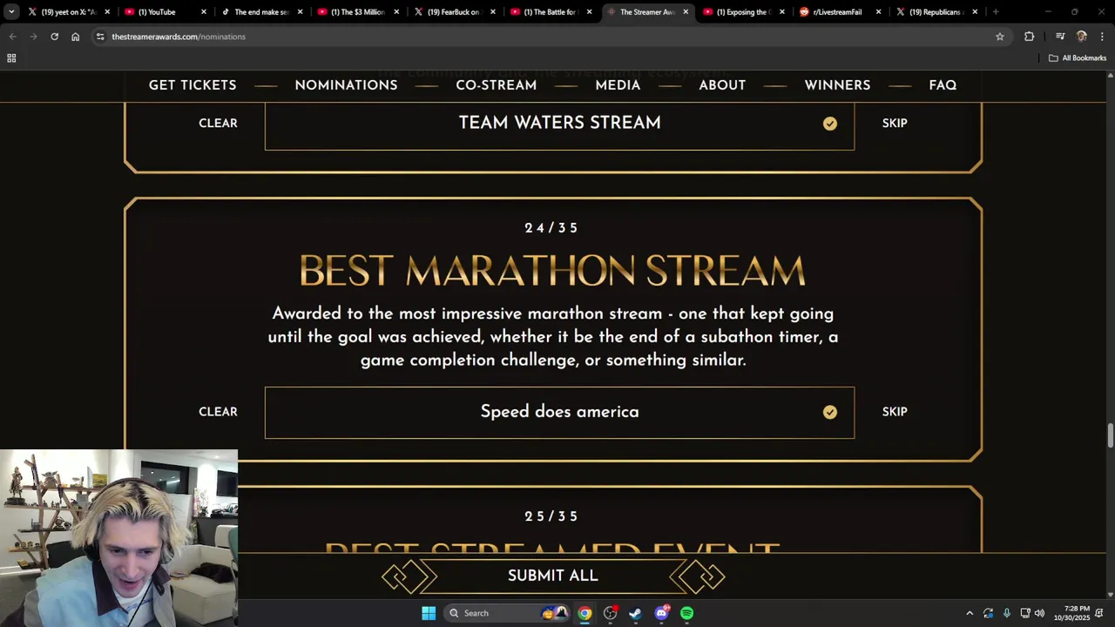Open the All Bookmarks folder

(1078, 58)
